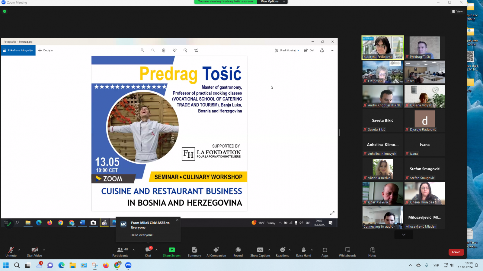Screen dimensions: 483x271
Task: Open the Participants panel
Action: (120, 252)
